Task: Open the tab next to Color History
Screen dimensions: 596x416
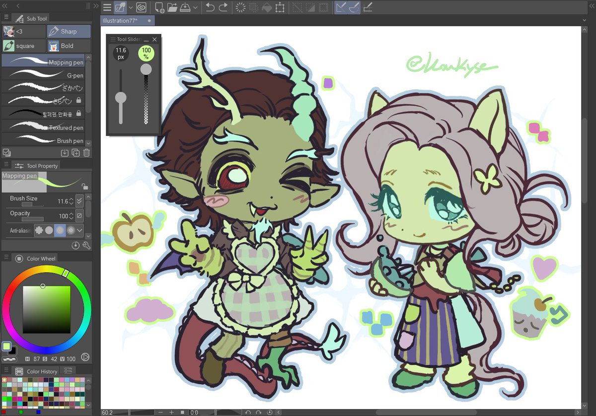Action: coord(69,371)
